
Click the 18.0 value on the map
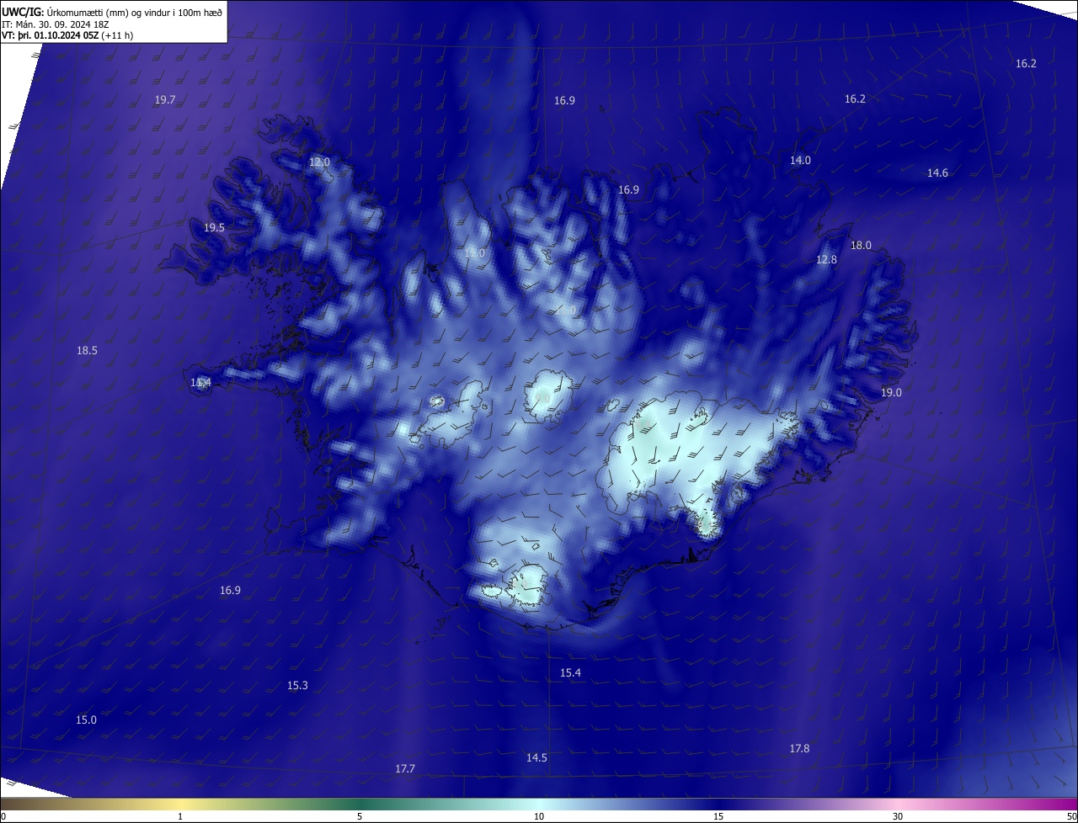861,245
